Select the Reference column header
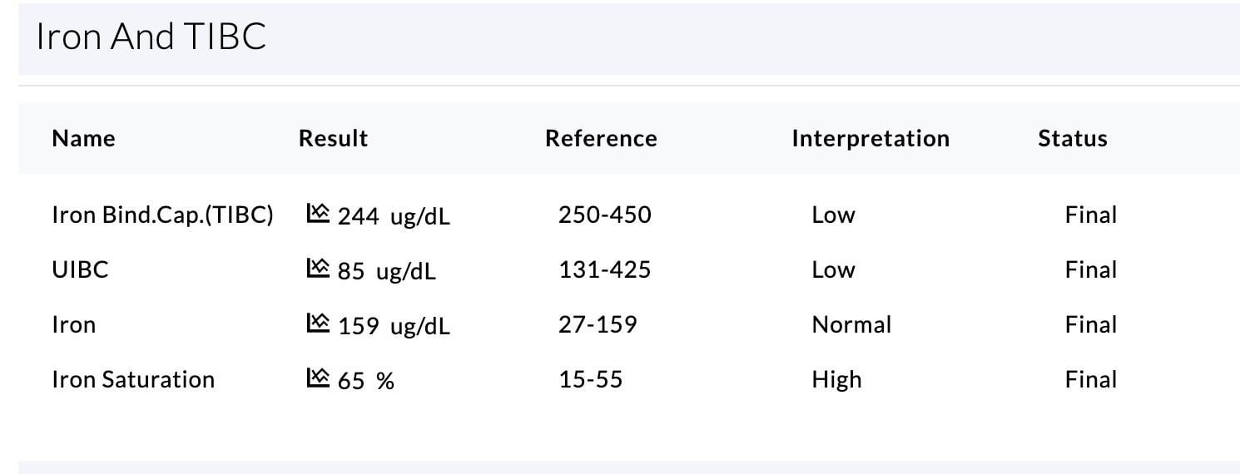 tap(601, 138)
